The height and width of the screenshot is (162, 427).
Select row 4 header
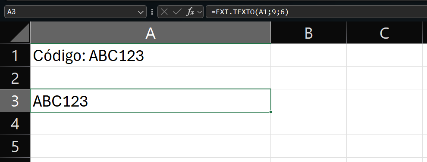coord(15,123)
